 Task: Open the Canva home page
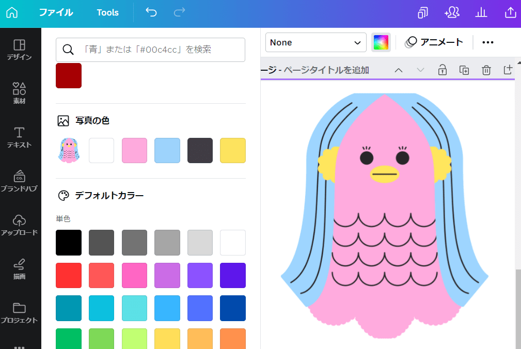[x=11, y=12]
